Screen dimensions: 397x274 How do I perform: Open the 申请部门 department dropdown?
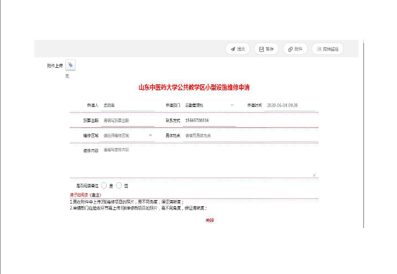click(209, 106)
